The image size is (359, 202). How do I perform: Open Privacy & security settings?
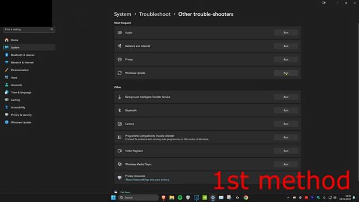point(29,115)
